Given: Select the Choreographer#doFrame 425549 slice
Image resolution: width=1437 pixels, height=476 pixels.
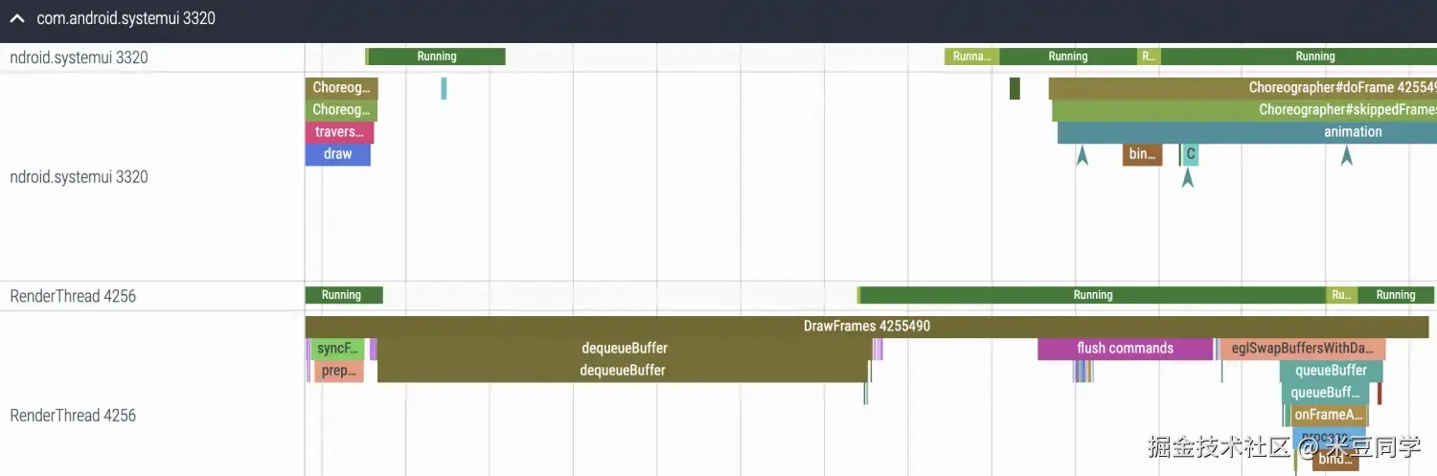Looking at the screenshot, I should (x=1243, y=88).
